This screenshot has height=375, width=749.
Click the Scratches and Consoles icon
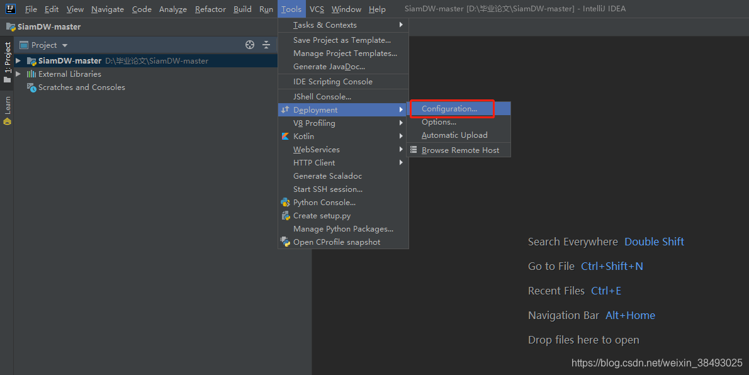[31, 87]
